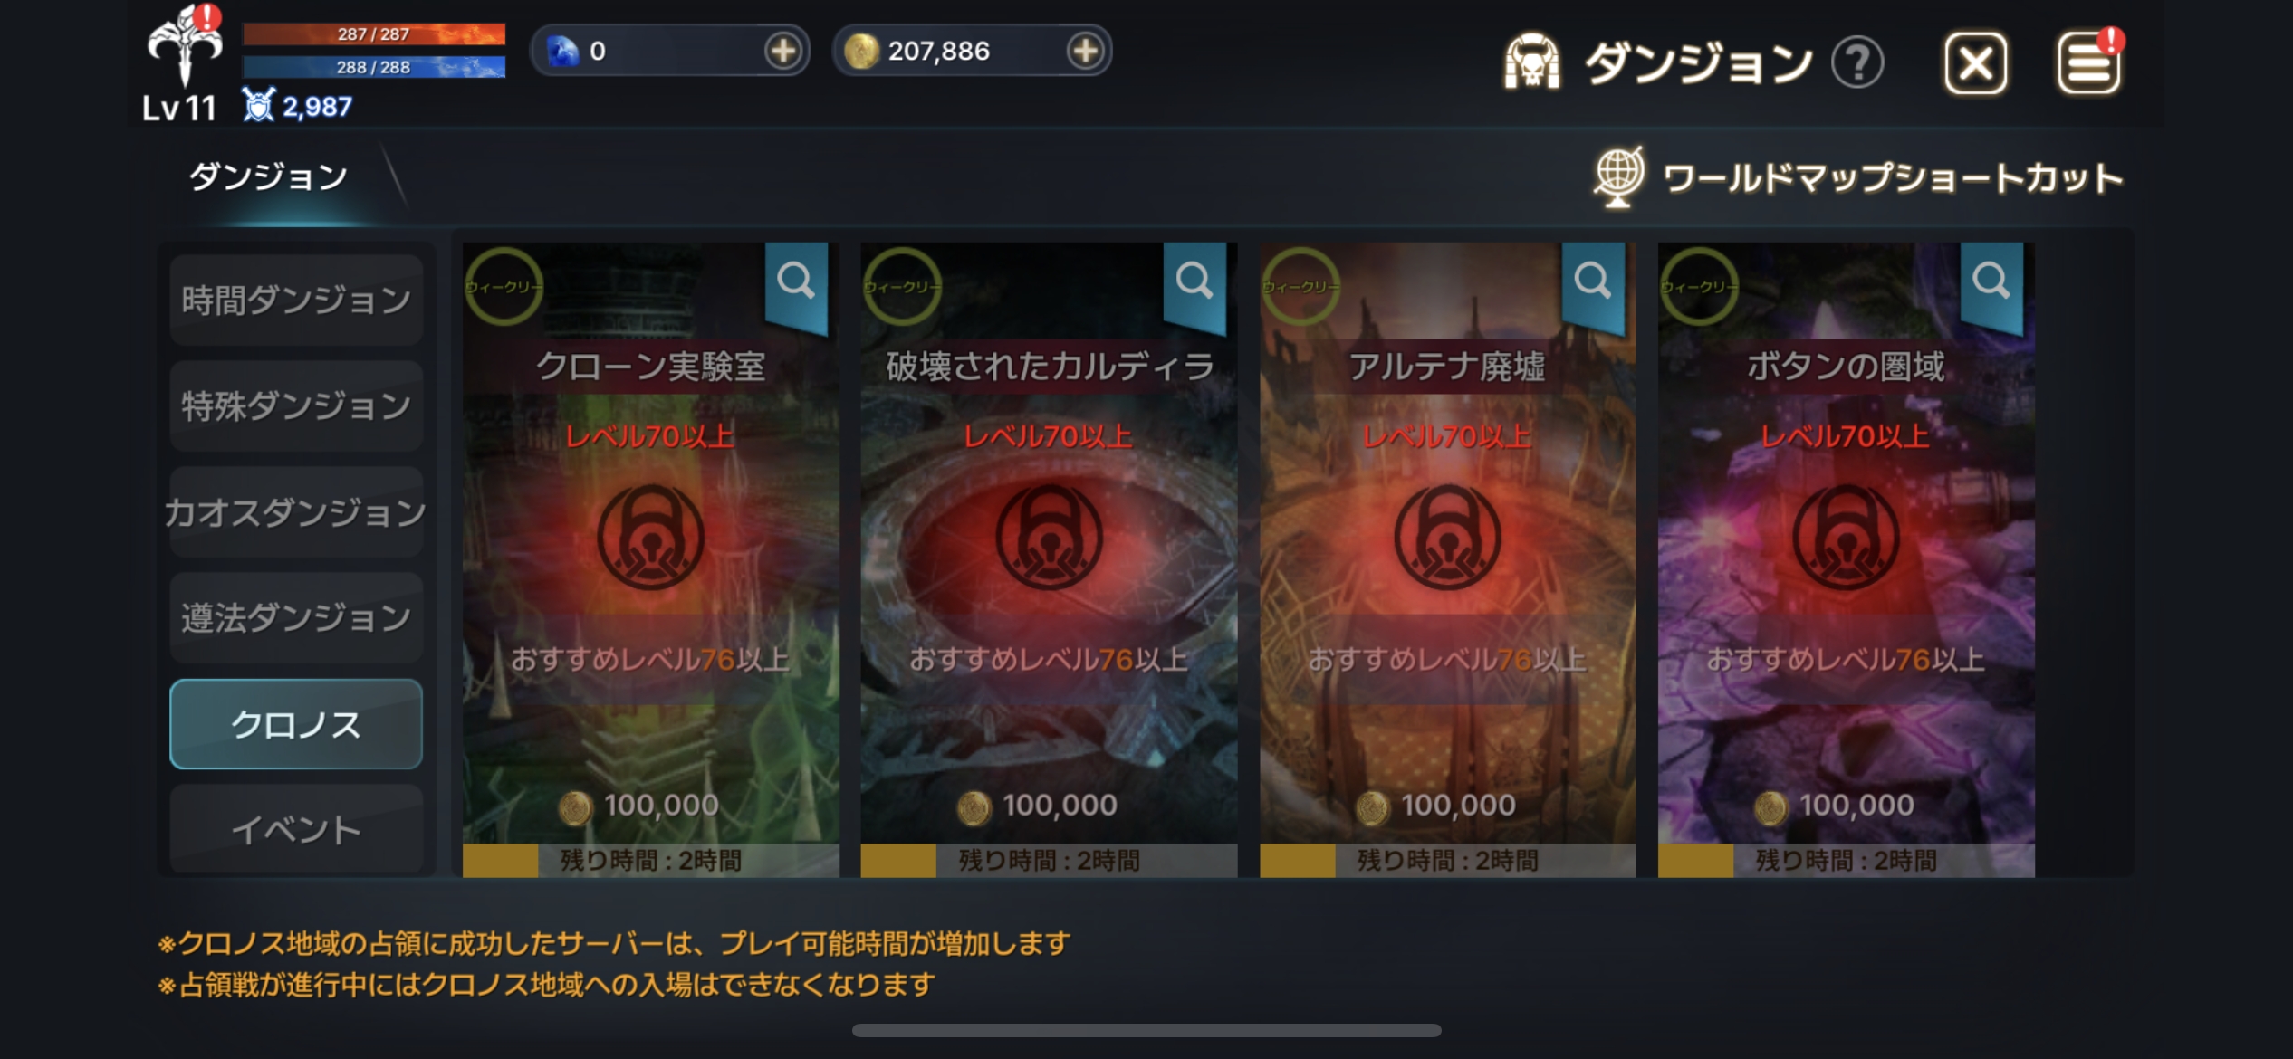The width and height of the screenshot is (2293, 1059).
Task: Switch to カオスダンジョン category
Action: click(x=296, y=511)
